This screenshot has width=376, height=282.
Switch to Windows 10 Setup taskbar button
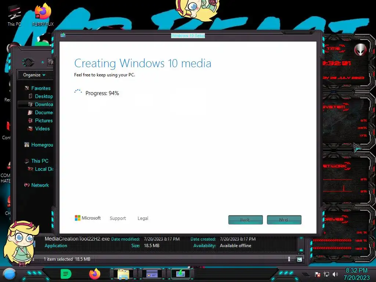181,274
